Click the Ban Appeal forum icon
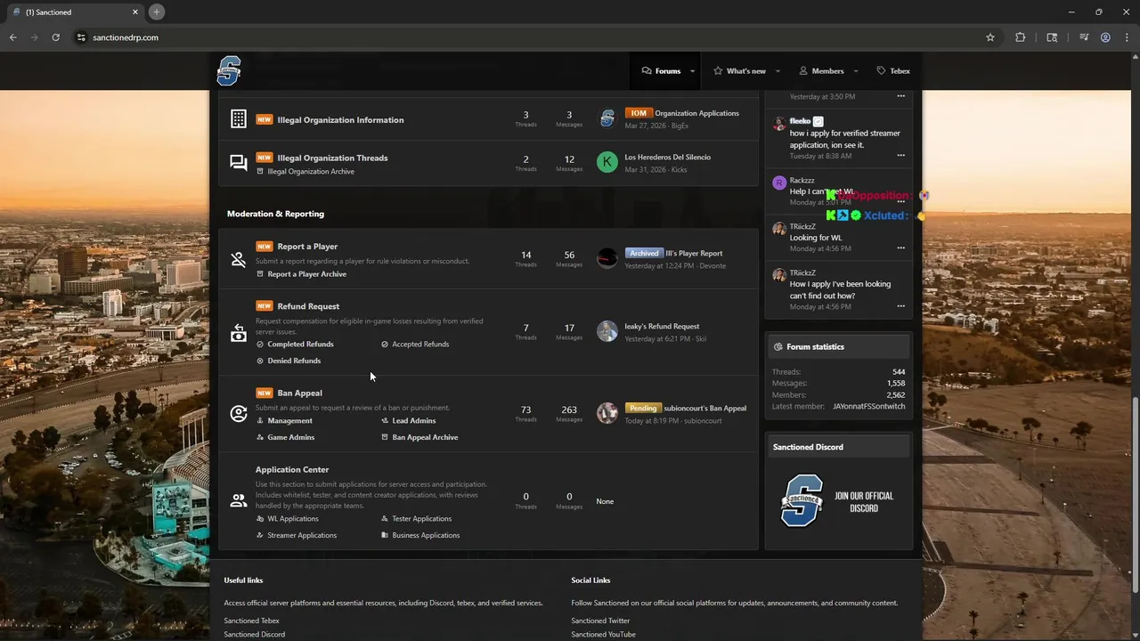This screenshot has height=641, width=1140. [238, 414]
